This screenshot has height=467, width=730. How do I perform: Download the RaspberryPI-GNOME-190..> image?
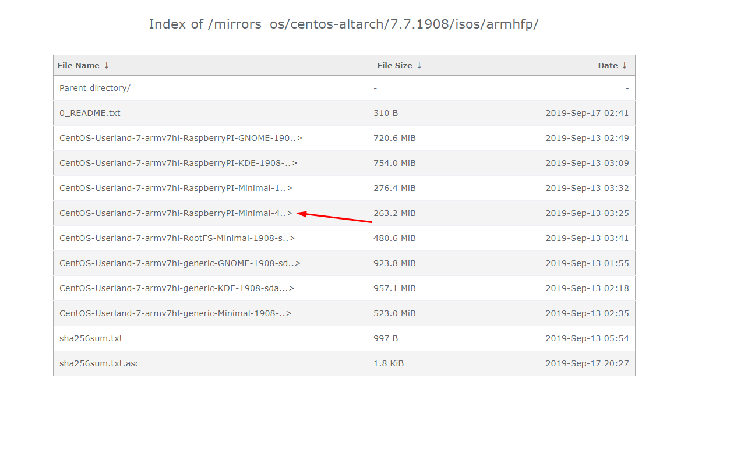click(x=181, y=138)
